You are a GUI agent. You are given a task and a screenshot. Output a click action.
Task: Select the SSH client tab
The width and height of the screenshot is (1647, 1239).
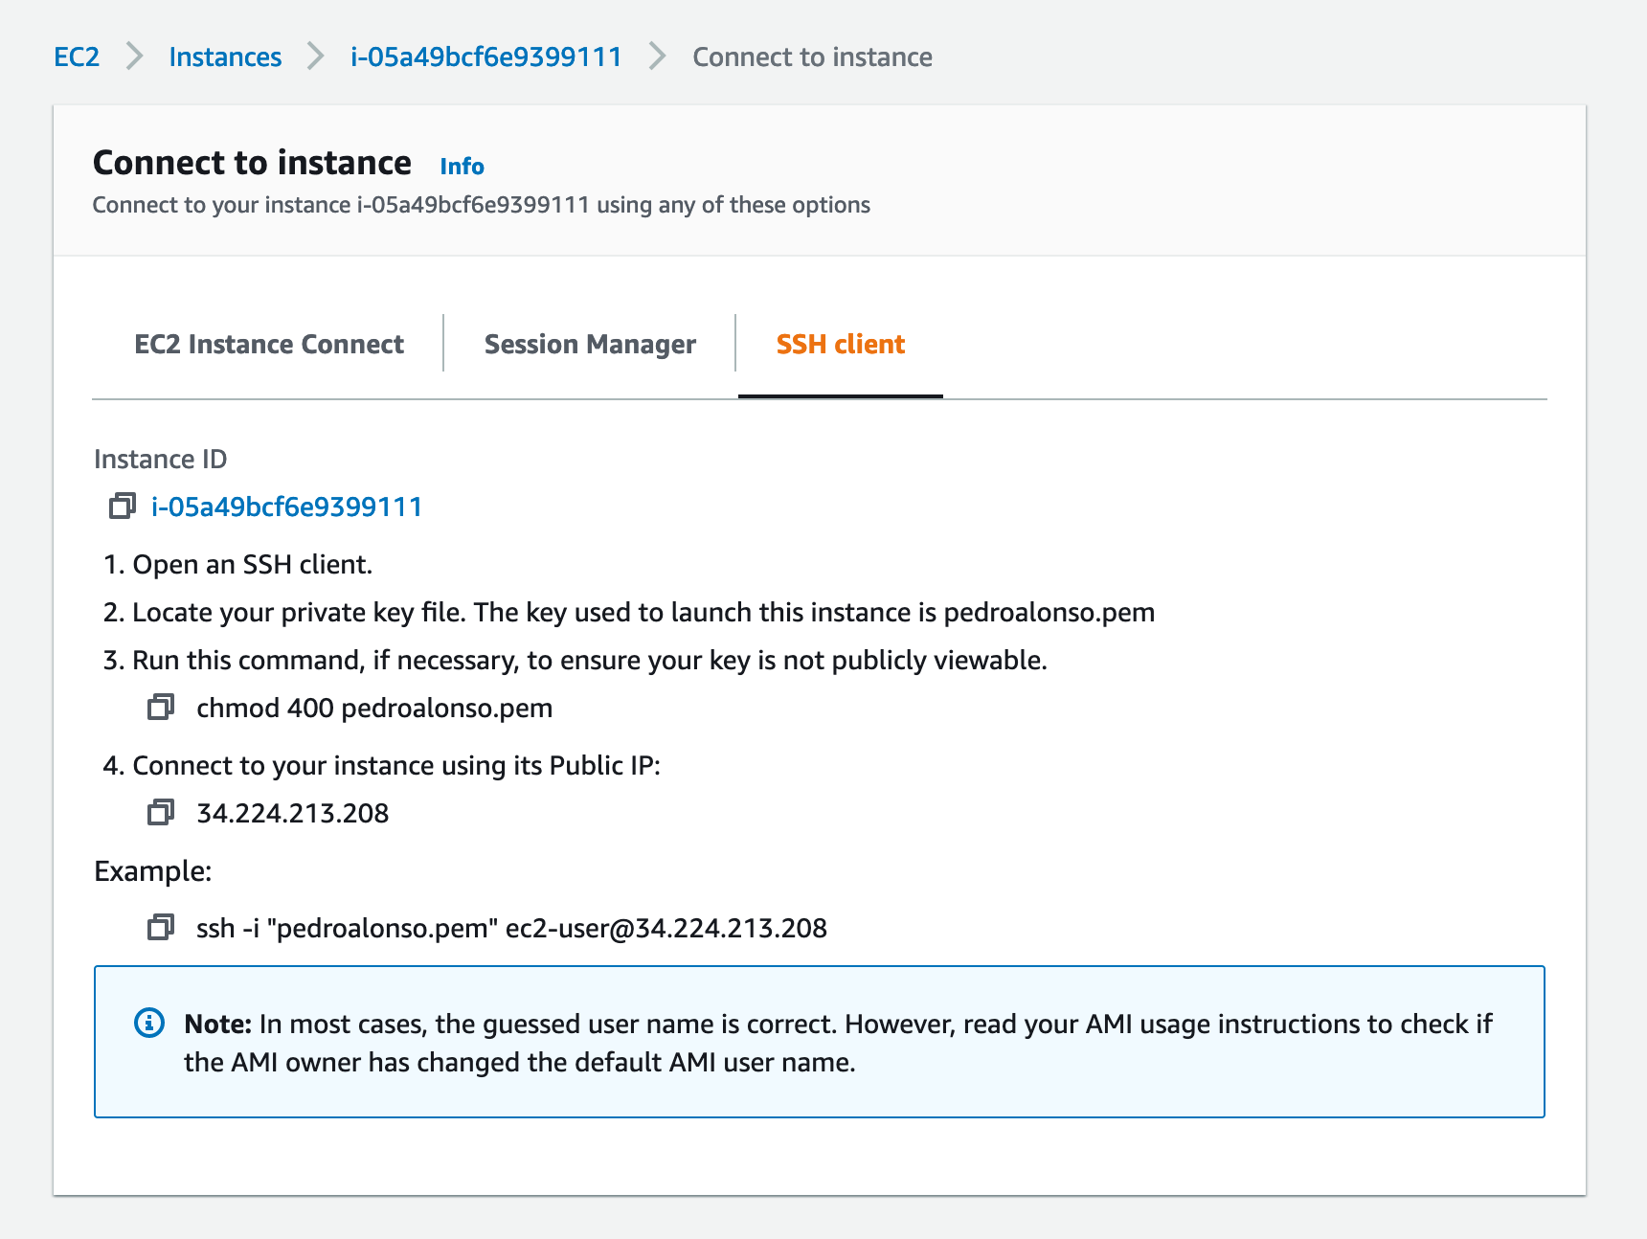click(x=840, y=344)
